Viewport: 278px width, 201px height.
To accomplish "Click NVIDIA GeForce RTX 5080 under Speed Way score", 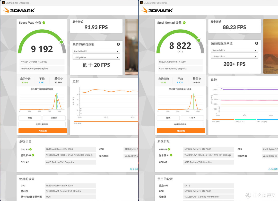I will (x=42, y=62).
